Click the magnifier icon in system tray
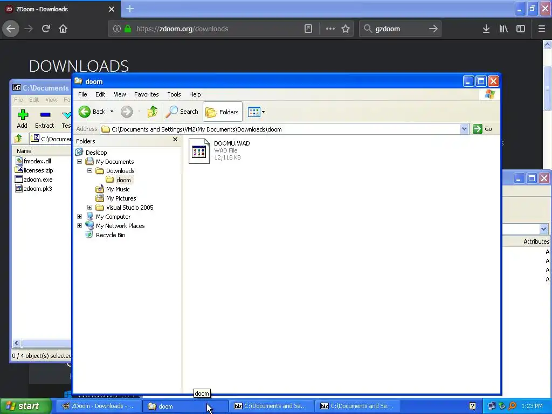 pyautogui.click(x=512, y=406)
